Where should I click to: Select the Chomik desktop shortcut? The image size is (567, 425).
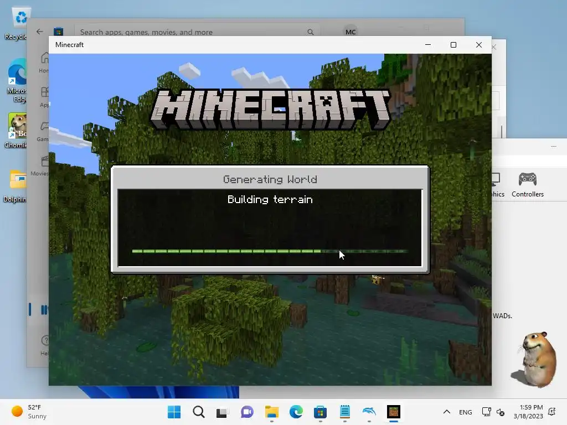coord(17,130)
